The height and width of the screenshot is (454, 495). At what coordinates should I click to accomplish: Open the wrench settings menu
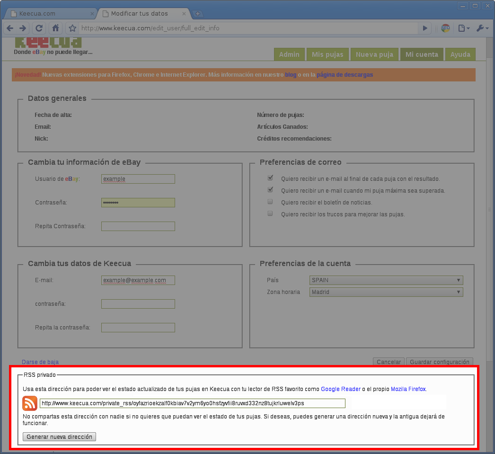coord(482,28)
